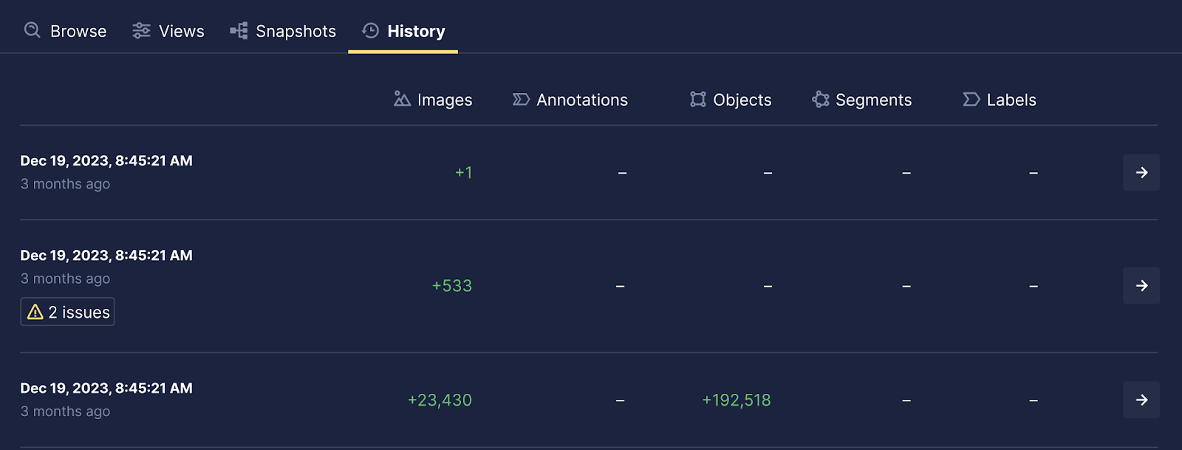Click the +192,518 objects count
Screen dimensions: 1182x450
point(736,400)
